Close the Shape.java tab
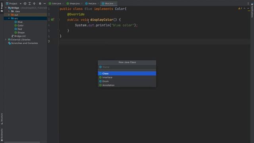Viewport: 254px width, 143px height. 81,4
